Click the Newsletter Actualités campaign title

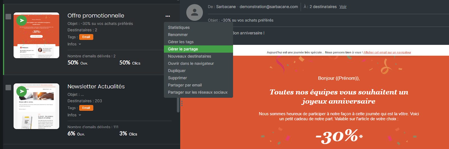(96, 87)
